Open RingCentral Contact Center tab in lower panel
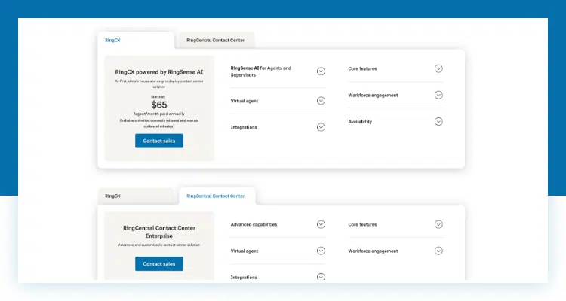566x301 pixels. coord(216,196)
